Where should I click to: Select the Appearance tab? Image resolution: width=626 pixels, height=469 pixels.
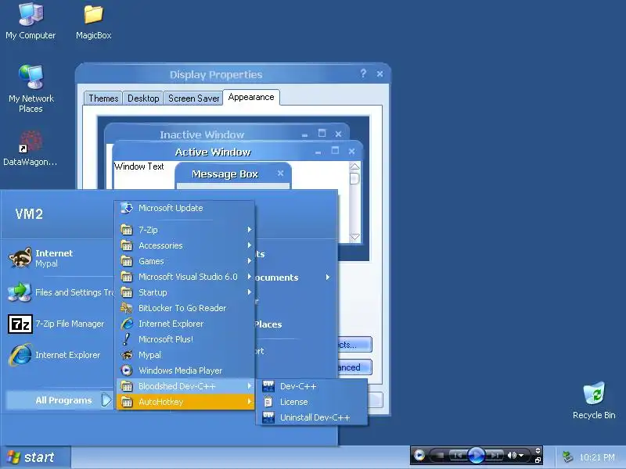pyautogui.click(x=251, y=97)
